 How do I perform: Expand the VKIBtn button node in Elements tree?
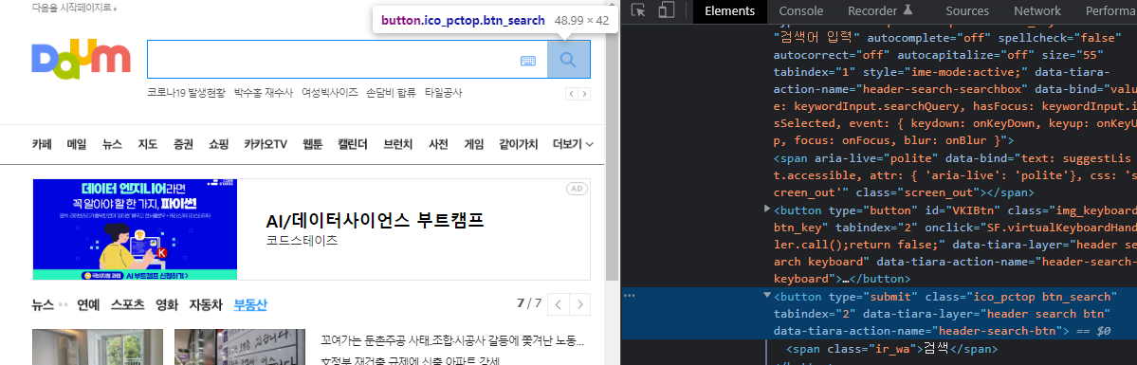coord(768,210)
